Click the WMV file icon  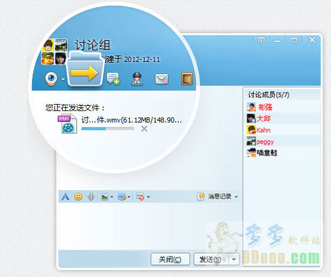[67, 124]
